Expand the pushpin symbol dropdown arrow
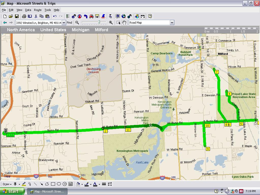Viewport: 260px width, 195px height. pyautogui.click(x=19, y=184)
